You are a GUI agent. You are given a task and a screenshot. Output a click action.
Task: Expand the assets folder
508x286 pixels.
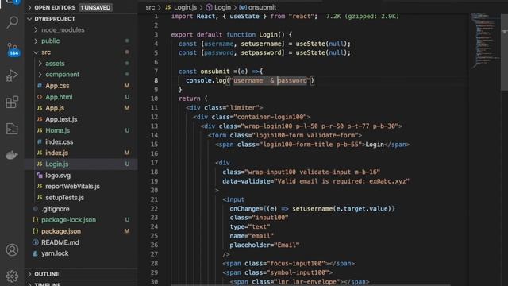click(x=82, y=64)
